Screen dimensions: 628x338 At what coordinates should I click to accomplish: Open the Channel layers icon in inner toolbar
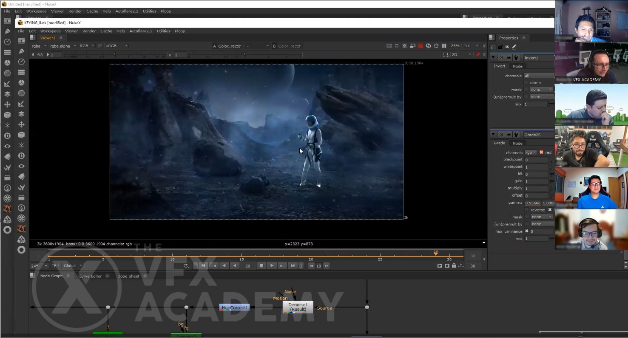(x=21, y=72)
